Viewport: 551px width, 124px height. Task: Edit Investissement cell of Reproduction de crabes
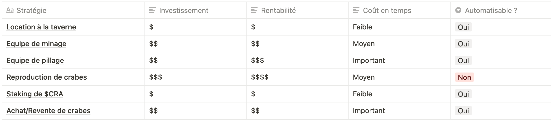click(196, 77)
